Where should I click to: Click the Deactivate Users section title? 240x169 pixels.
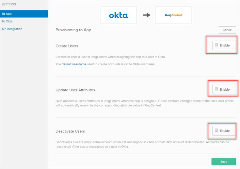click(70, 131)
